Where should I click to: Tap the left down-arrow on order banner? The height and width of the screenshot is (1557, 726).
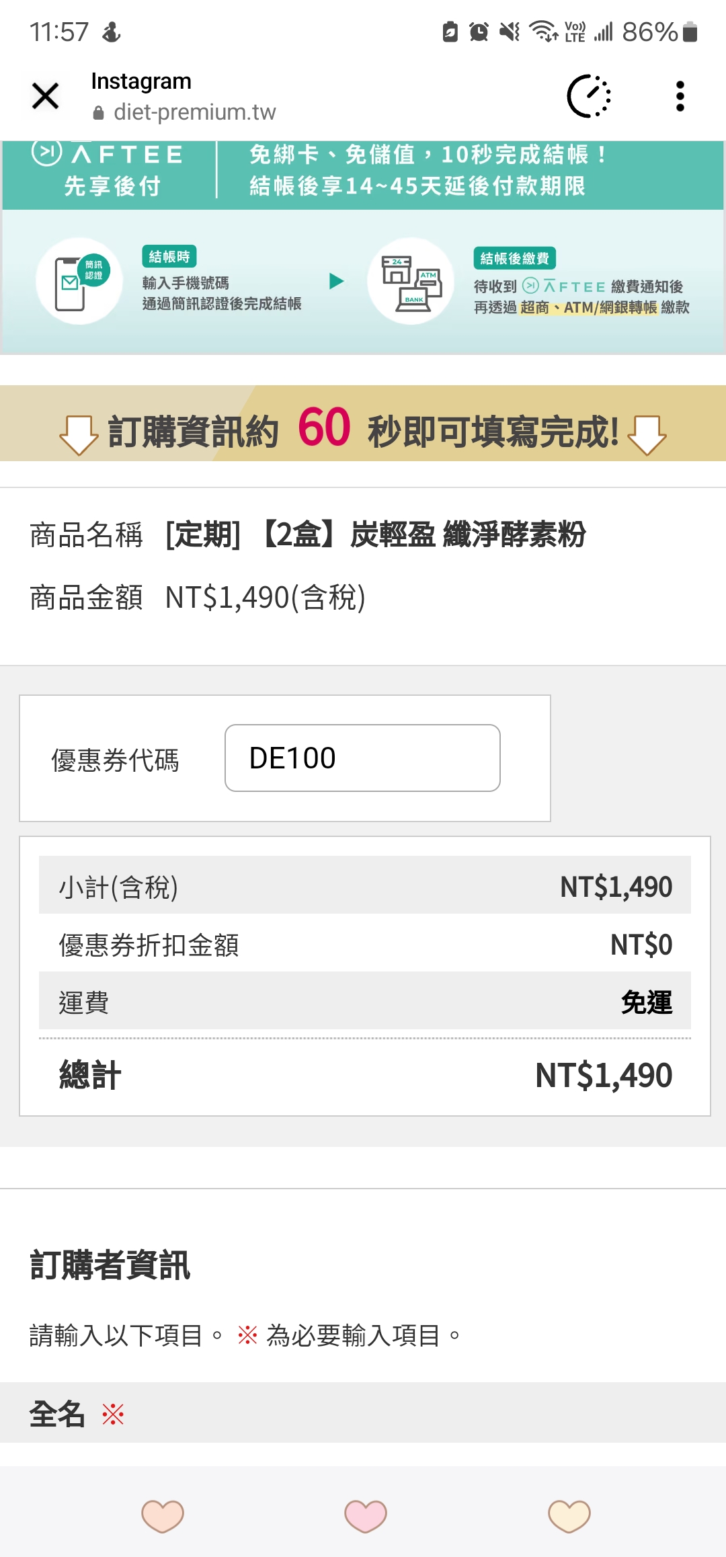click(x=79, y=434)
